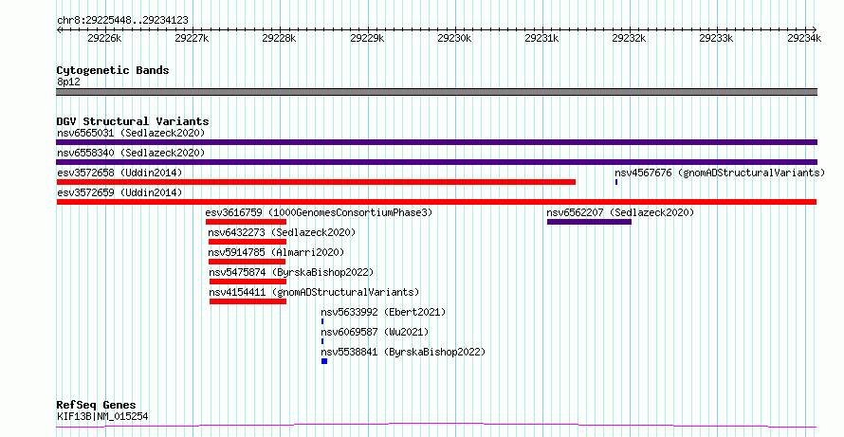Open nsv5475874 (ByrskaBishop2022) label
Viewport: 844px width, 437px height.
pos(291,272)
